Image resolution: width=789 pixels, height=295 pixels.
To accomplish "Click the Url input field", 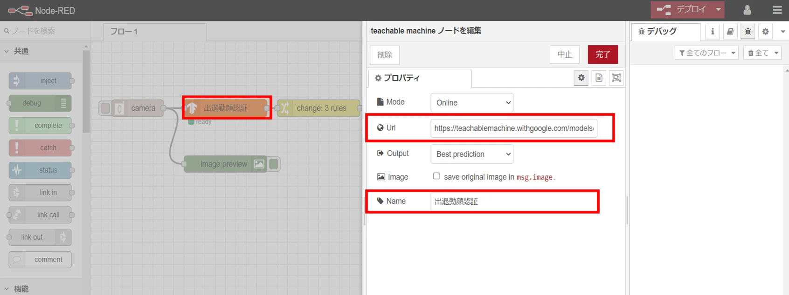I will click(x=514, y=128).
